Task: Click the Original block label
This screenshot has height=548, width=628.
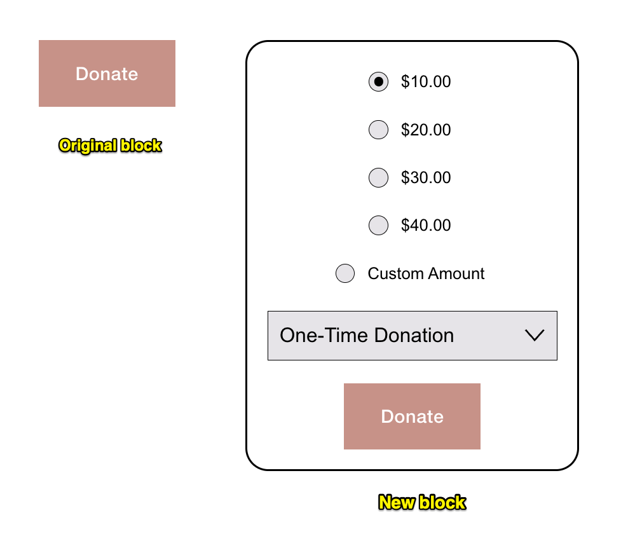Action: click(x=109, y=146)
